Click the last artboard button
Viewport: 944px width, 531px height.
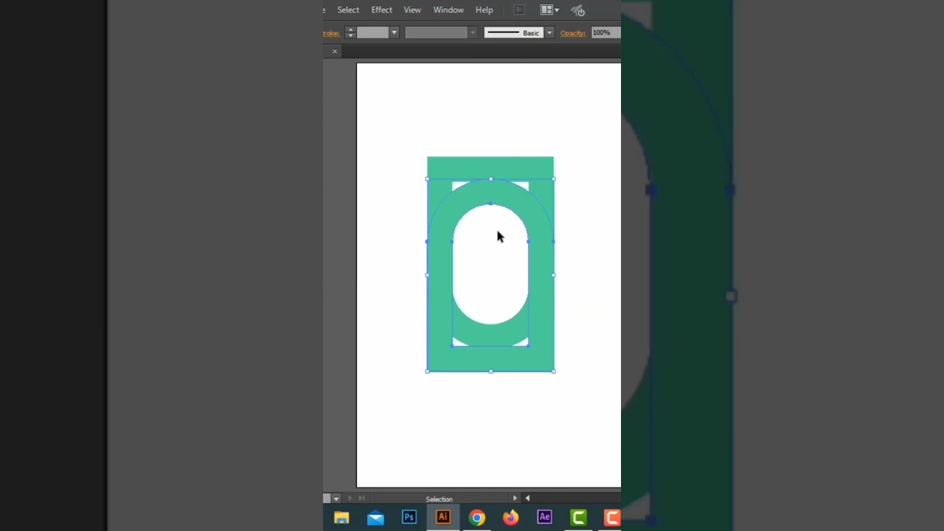coord(361,499)
